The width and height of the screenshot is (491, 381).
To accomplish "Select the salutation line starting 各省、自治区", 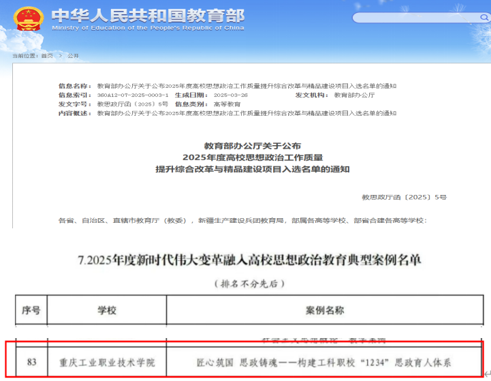I will coord(242,221).
